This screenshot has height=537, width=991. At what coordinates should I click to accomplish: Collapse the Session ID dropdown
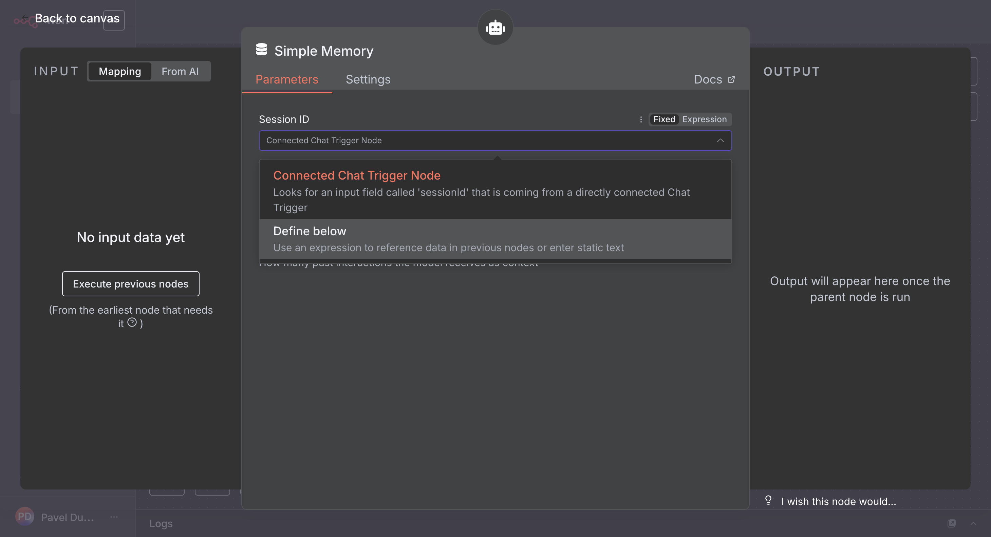[720, 141]
